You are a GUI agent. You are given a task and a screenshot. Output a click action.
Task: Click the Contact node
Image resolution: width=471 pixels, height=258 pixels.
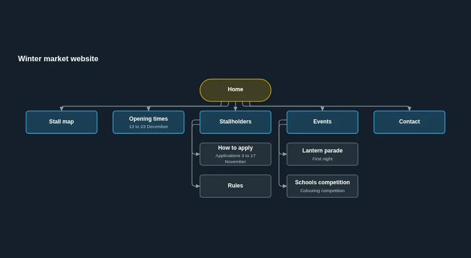coord(409,122)
